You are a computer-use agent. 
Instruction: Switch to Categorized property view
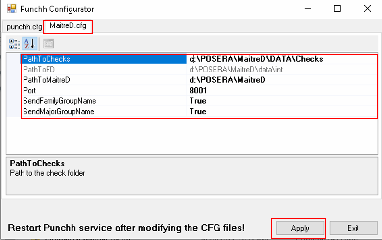[14, 44]
